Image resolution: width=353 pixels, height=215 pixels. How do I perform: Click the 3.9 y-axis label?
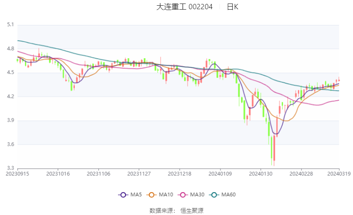(x=10, y=120)
